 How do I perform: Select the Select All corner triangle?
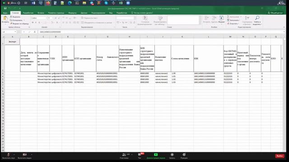click(3, 37)
